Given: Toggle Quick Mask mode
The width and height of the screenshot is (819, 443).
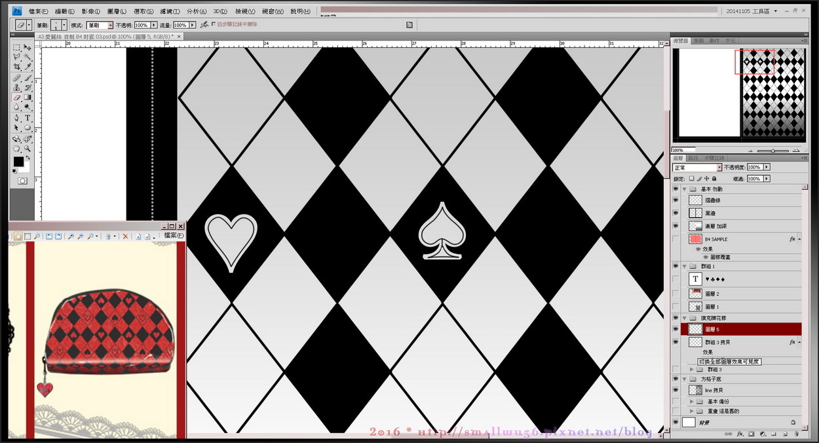Looking at the screenshot, I should click(22, 180).
